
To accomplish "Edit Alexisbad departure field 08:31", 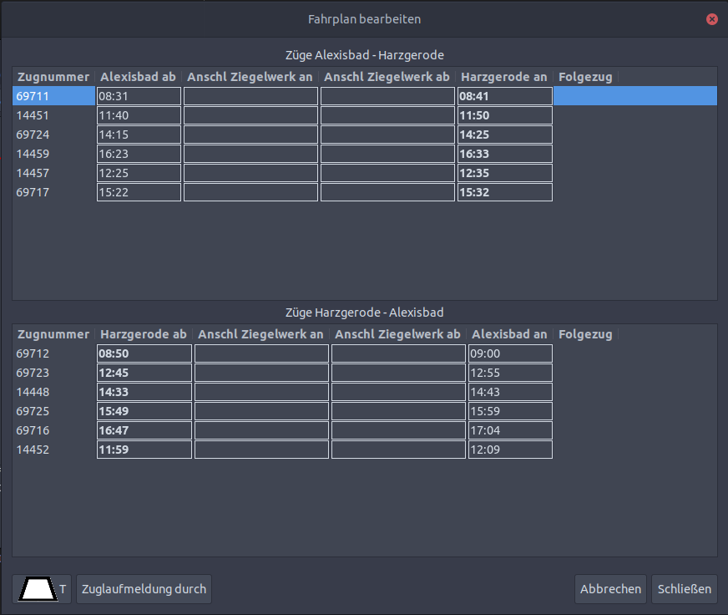I will (139, 96).
